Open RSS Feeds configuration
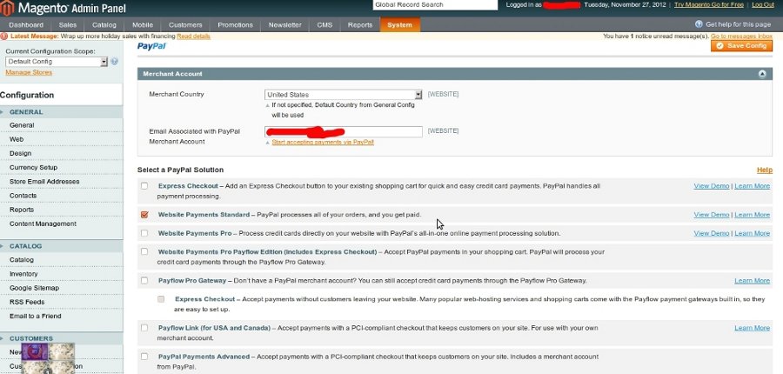 (x=27, y=302)
